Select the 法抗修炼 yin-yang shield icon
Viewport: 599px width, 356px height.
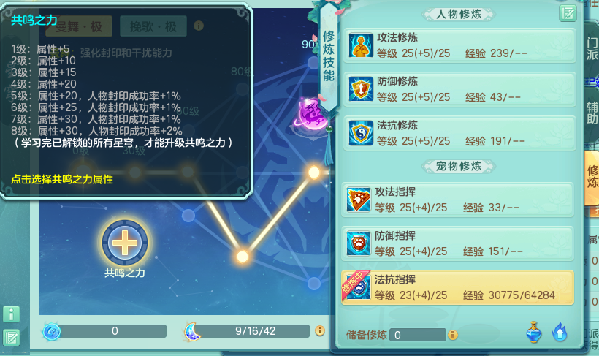360,133
